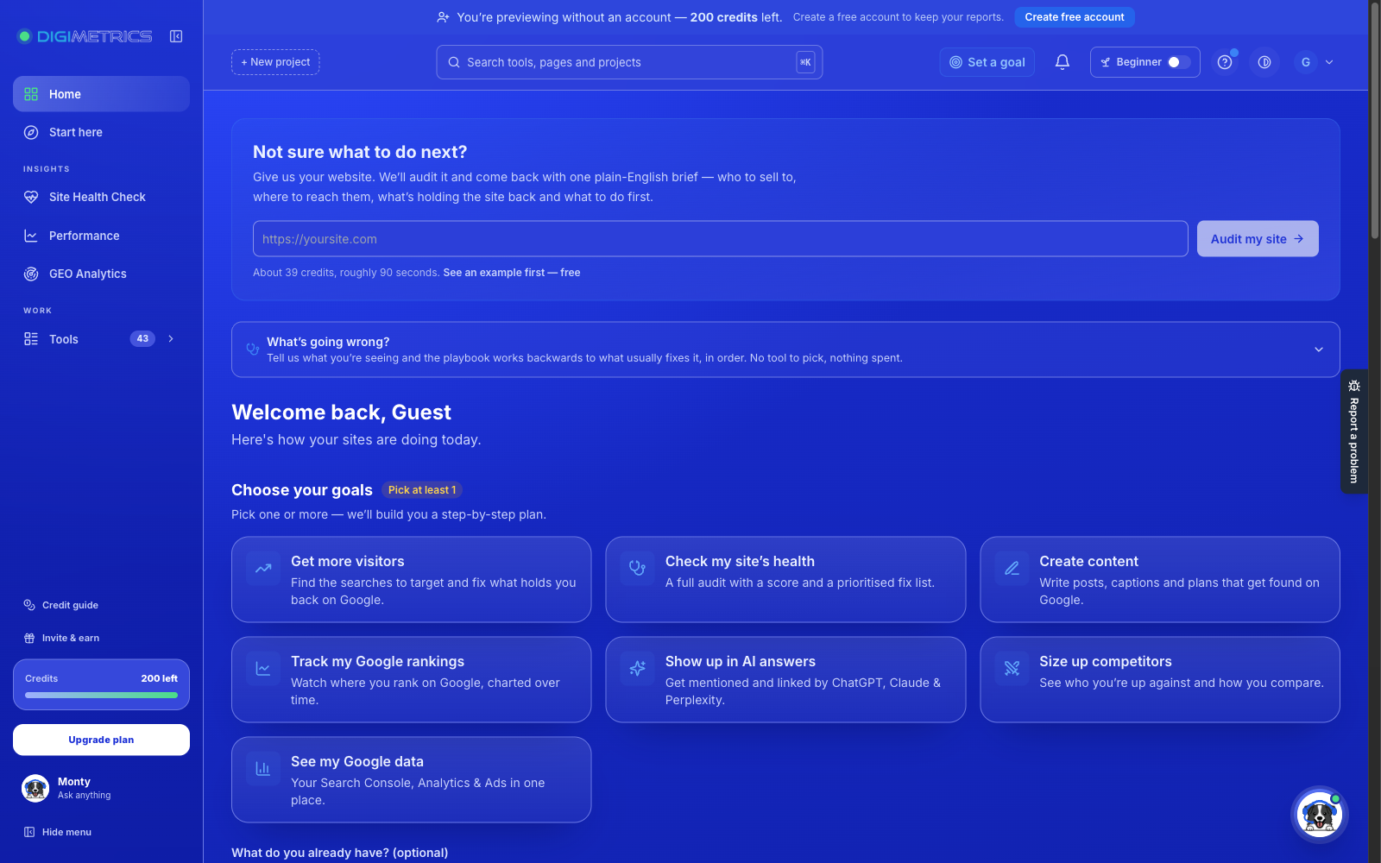Image resolution: width=1381 pixels, height=863 pixels.
Task: Click Hide menu at sidebar bottom
Action: point(58,832)
